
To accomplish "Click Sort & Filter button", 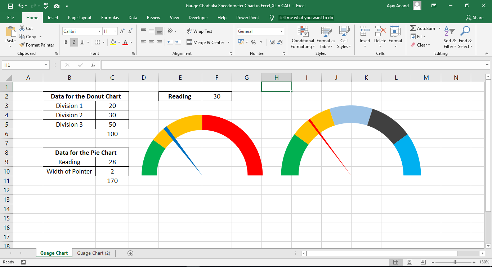I will tap(449, 38).
